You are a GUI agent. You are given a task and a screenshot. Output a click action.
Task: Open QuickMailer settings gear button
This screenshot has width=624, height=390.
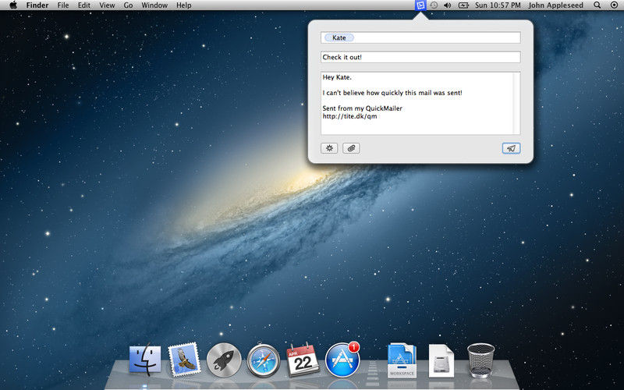329,148
